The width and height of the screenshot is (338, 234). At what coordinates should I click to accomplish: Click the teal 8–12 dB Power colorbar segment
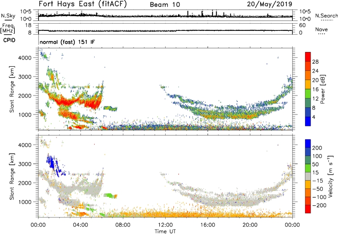(x=308, y=103)
